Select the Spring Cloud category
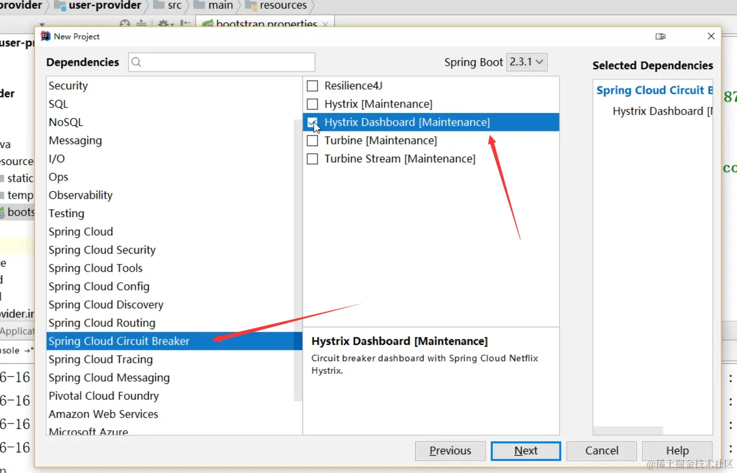The image size is (737, 473). click(174, 232)
